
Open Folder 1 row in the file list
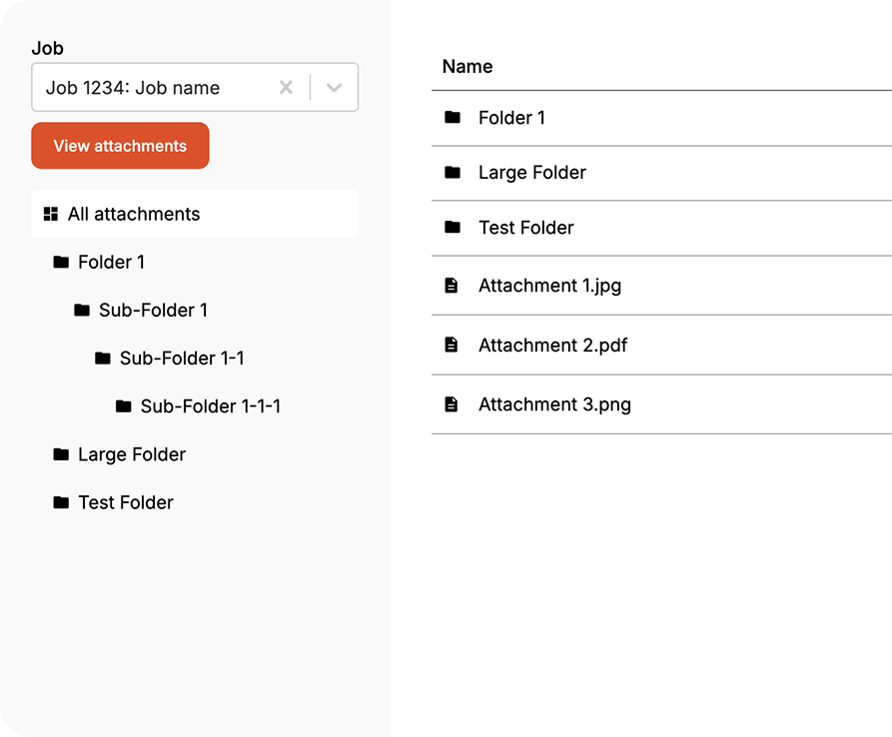click(511, 118)
